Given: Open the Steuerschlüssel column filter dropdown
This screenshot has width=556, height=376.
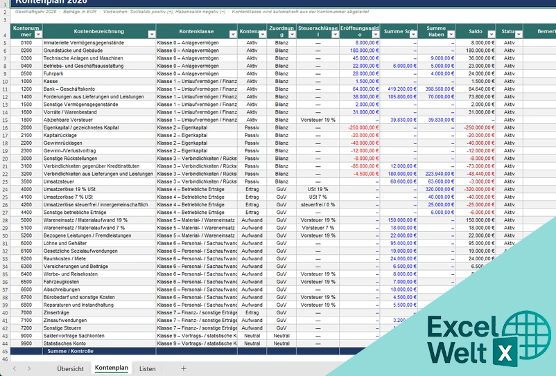Looking at the screenshot, I should (335, 35).
